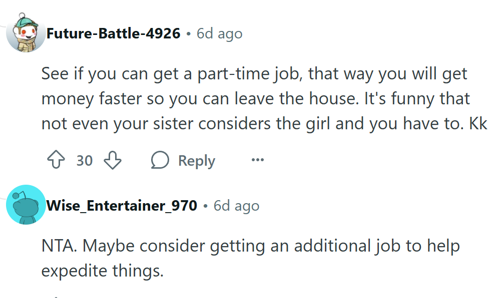This screenshot has height=298, width=493.
Task: Collapse Wise_Entertainer_970's comment by clicking its avatar
Action: point(26,205)
